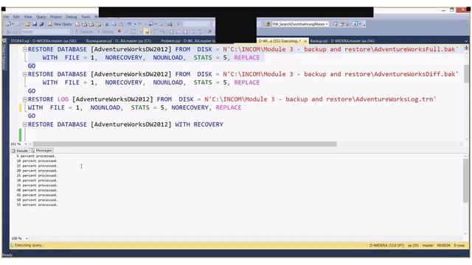Image resolution: width=472 pixels, height=265 pixels.
Task: Click the editor split window handle
Action: pyautogui.click(x=466, y=47)
